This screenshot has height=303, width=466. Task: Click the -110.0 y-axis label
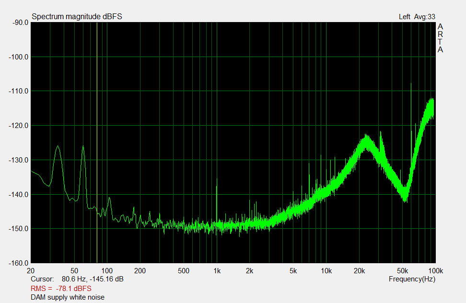click(x=18, y=91)
